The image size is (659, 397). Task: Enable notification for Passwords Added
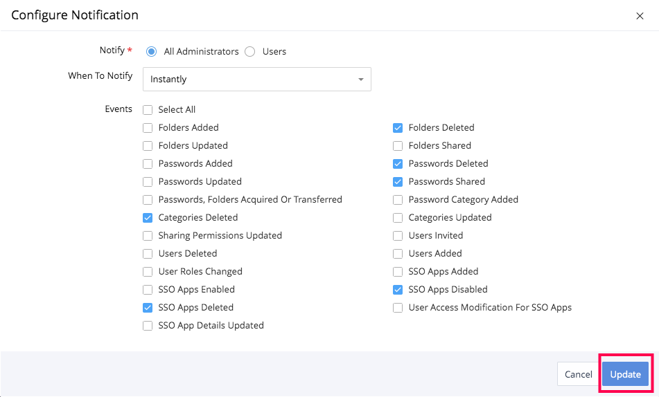point(148,163)
